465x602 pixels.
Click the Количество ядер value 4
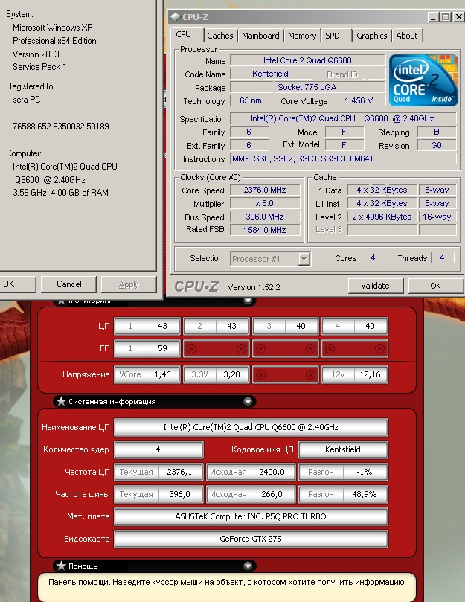(x=158, y=449)
